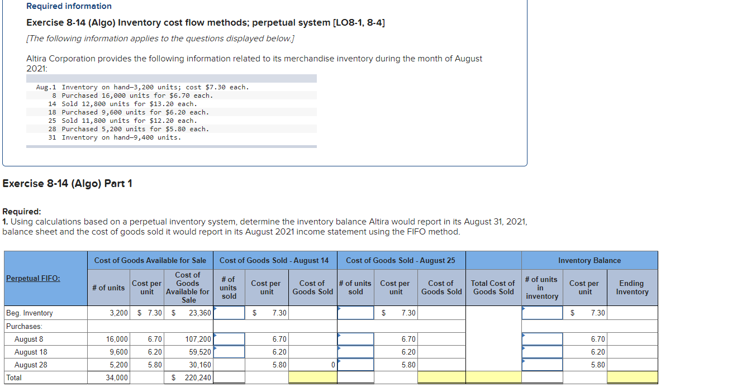Select the italic information applies note
732x392 pixels.
(160, 39)
